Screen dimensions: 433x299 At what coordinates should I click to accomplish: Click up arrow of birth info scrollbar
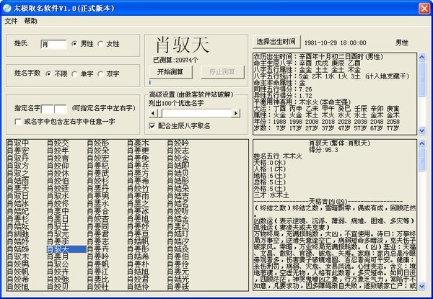point(422,57)
